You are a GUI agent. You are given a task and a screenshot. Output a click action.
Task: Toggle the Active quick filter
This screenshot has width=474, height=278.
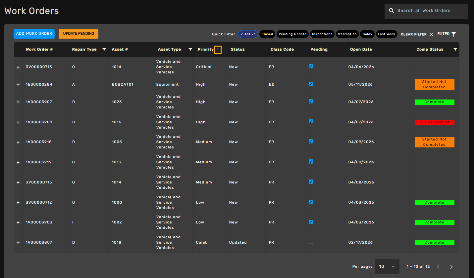point(248,34)
